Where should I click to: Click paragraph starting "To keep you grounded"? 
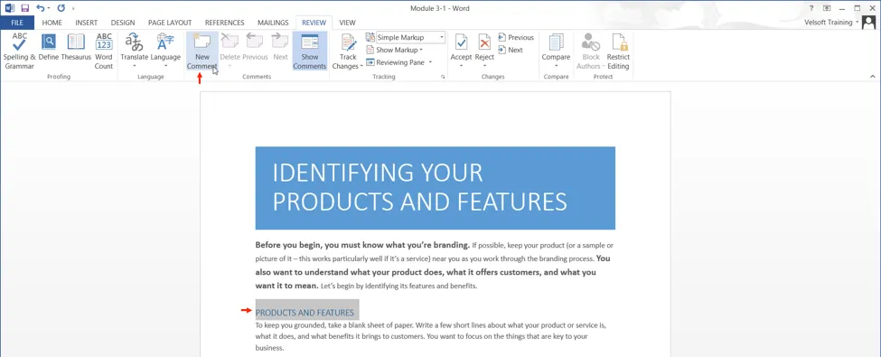coord(431,336)
